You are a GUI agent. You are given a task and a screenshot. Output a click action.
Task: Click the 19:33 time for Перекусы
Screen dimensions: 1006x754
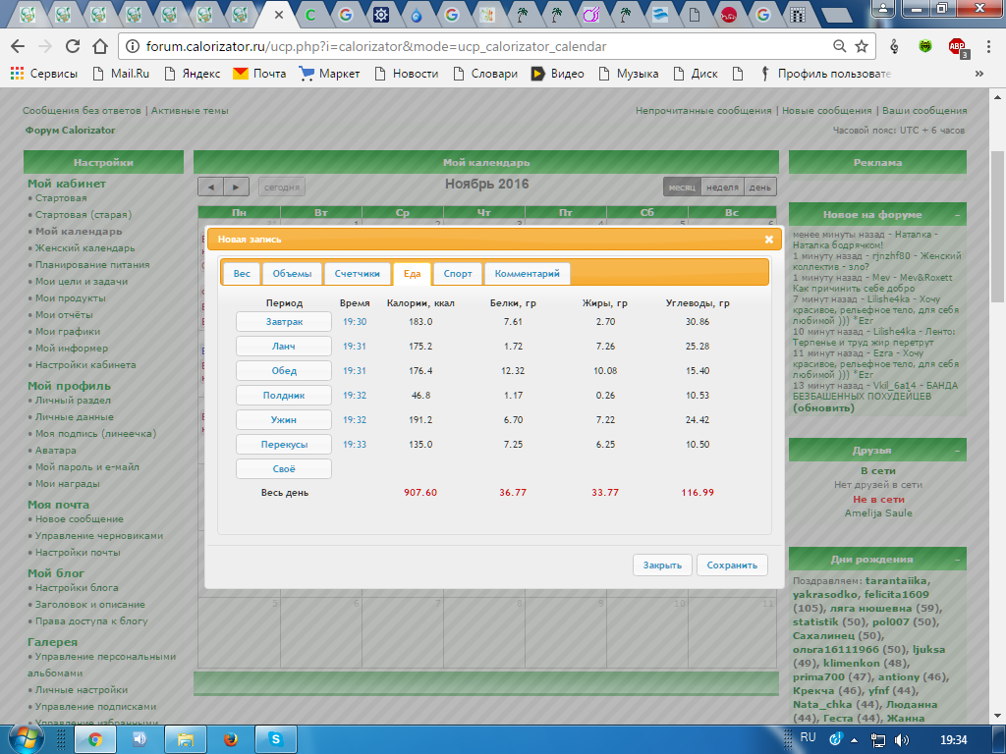tap(354, 445)
